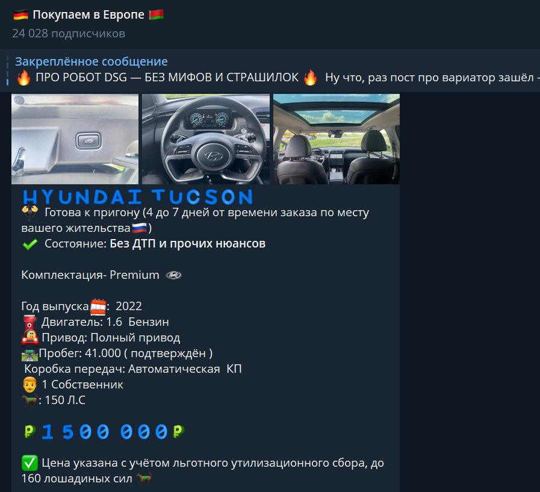Click the Russian flag emoji after 'жительства'
Viewport: 540px width, 492px height.
click(x=140, y=229)
